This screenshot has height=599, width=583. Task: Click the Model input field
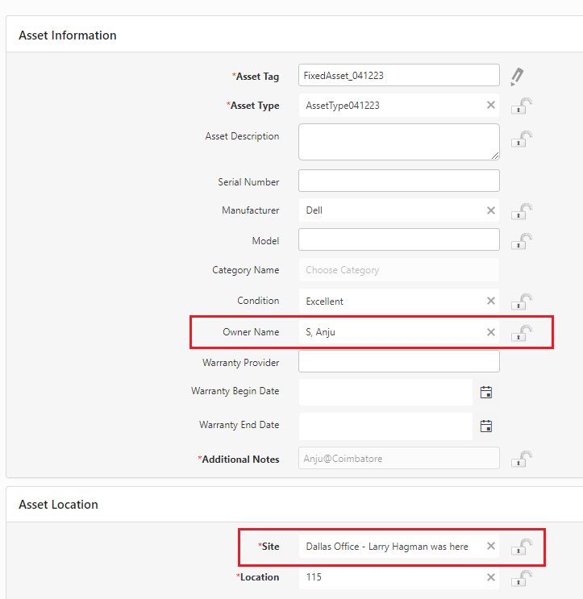tap(399, 239)
